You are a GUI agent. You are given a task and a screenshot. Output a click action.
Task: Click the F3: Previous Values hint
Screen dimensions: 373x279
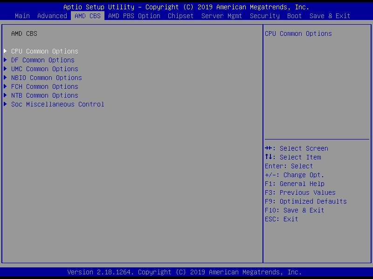(300, 193)
